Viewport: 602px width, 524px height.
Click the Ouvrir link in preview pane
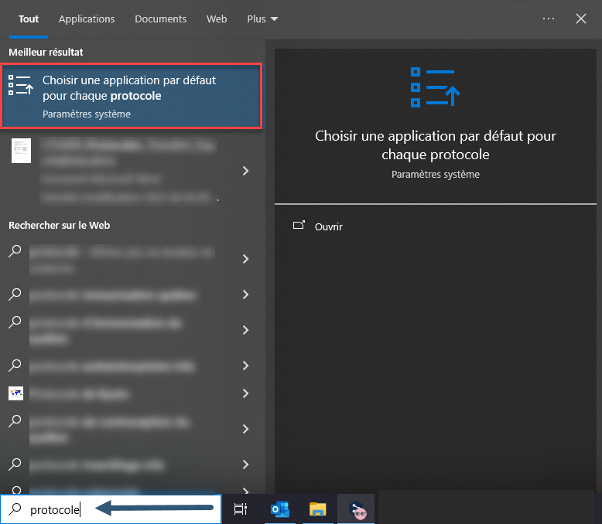pos(328,226)
